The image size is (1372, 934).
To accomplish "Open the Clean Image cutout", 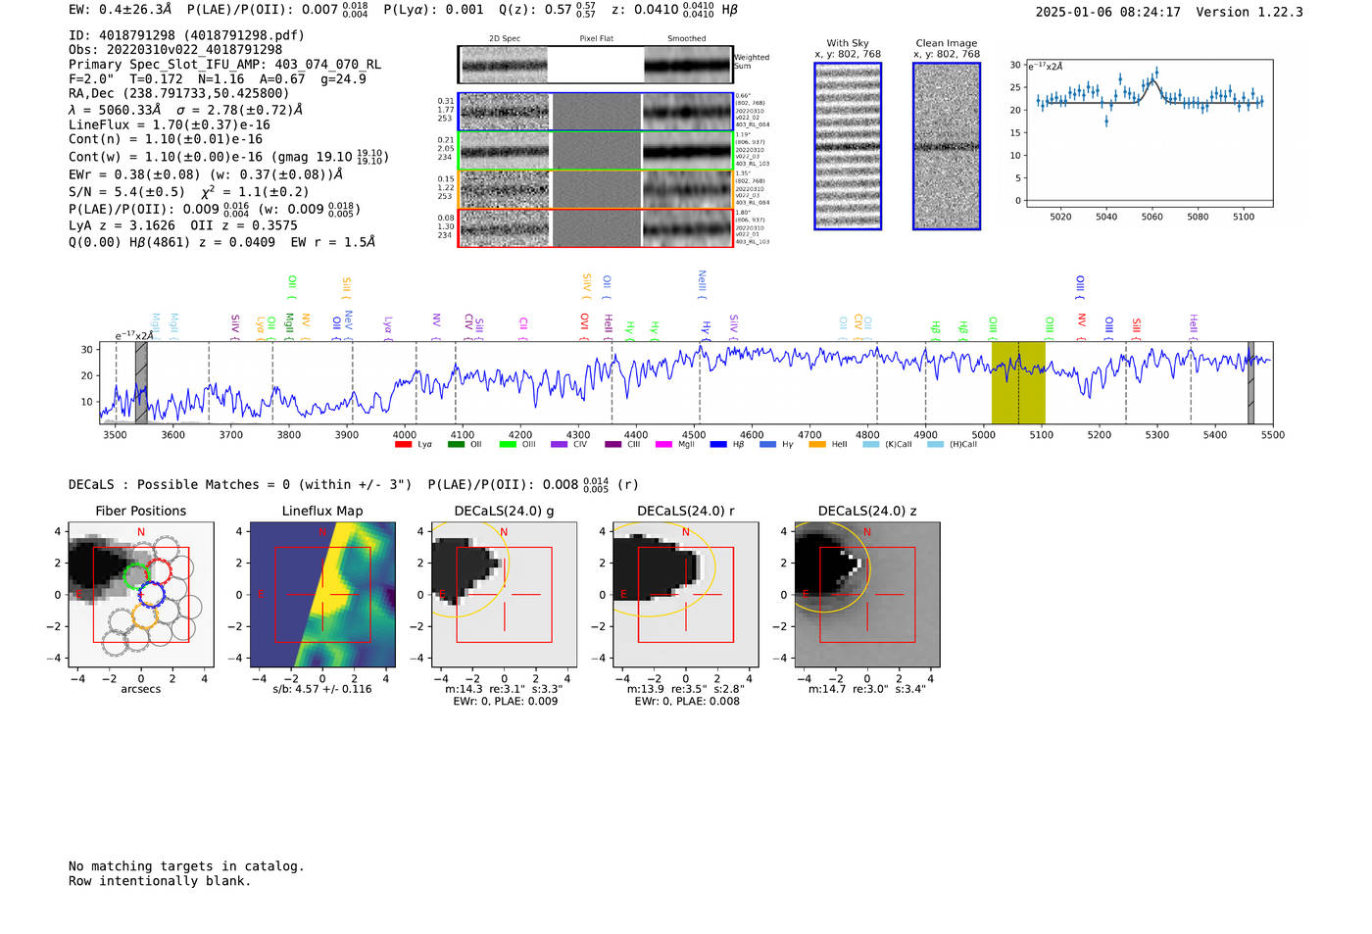I will pos(947,146).
